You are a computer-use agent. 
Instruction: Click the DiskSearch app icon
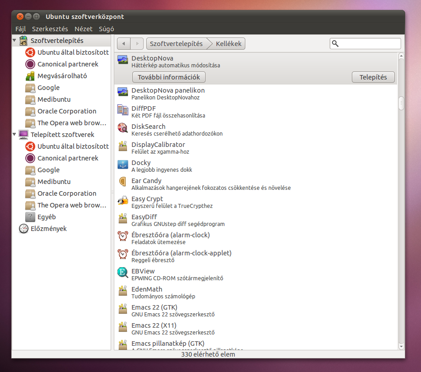123,128
